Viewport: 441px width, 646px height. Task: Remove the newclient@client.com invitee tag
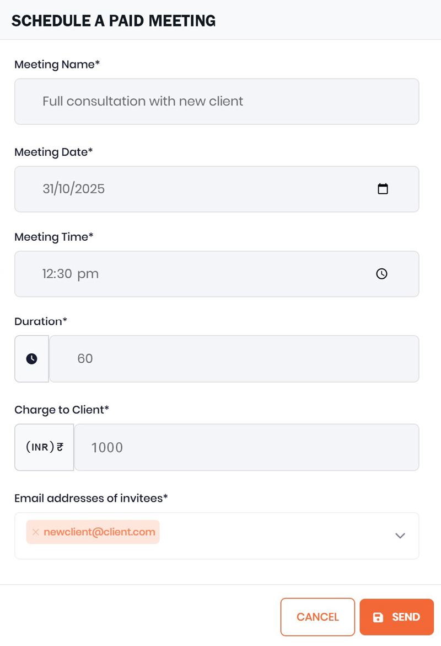(x=35, y=532)
